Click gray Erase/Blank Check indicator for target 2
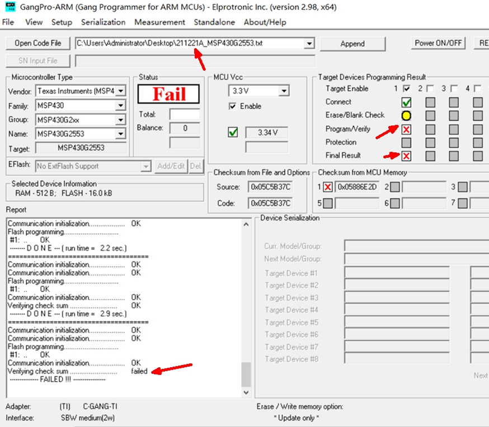Screen dimensions: 489x427 click(x=430, y=116)
